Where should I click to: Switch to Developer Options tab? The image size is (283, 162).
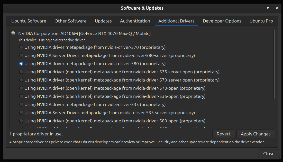click(x=222, y=21)
